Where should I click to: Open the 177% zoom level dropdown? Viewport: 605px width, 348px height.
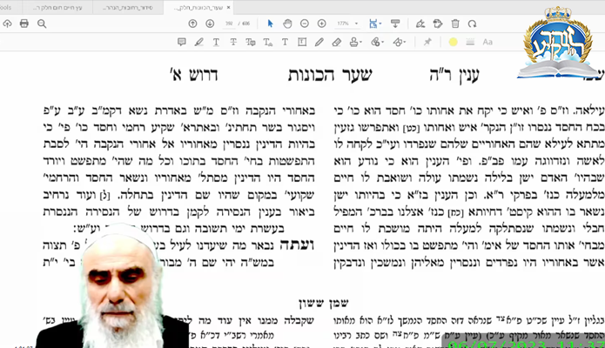[347, 23]
